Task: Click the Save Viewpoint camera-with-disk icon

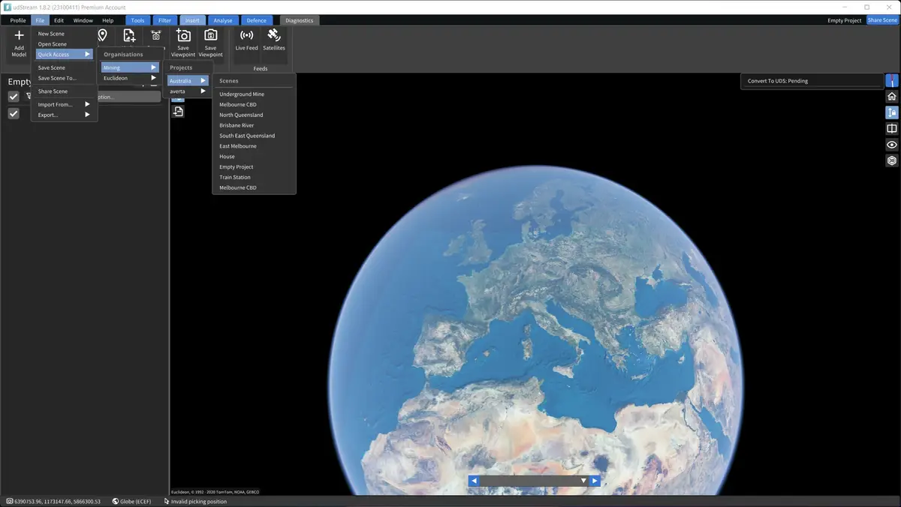Action: pos(211,35)
